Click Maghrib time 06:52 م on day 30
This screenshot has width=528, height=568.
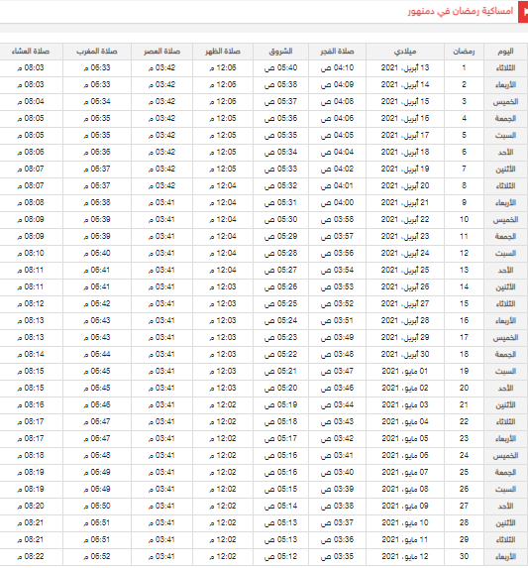click(97, 556)
